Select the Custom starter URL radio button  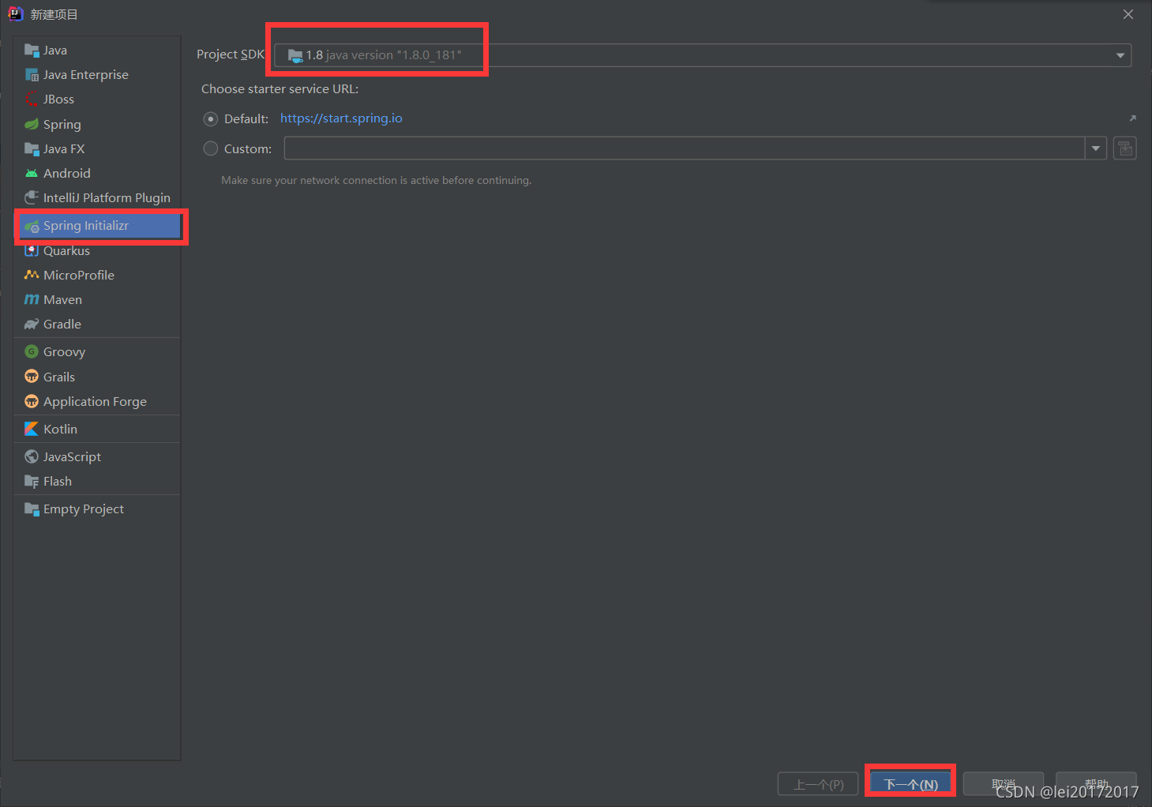point(211,148)
